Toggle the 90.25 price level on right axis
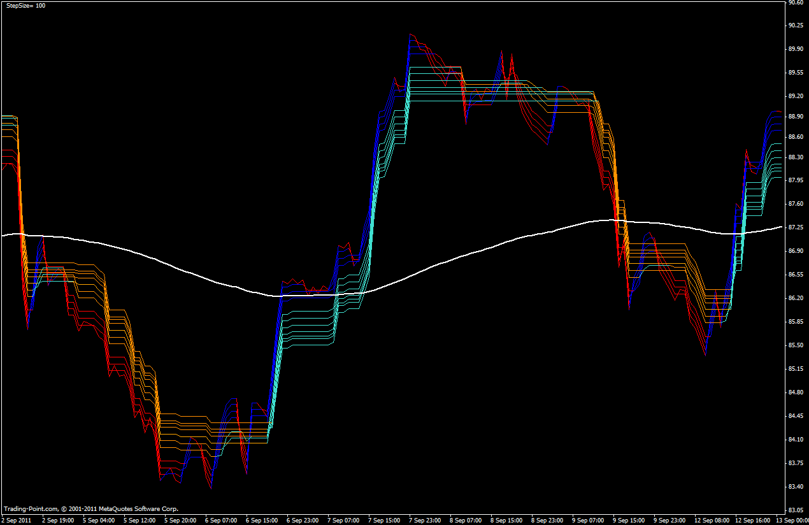 tap(795, 27)
